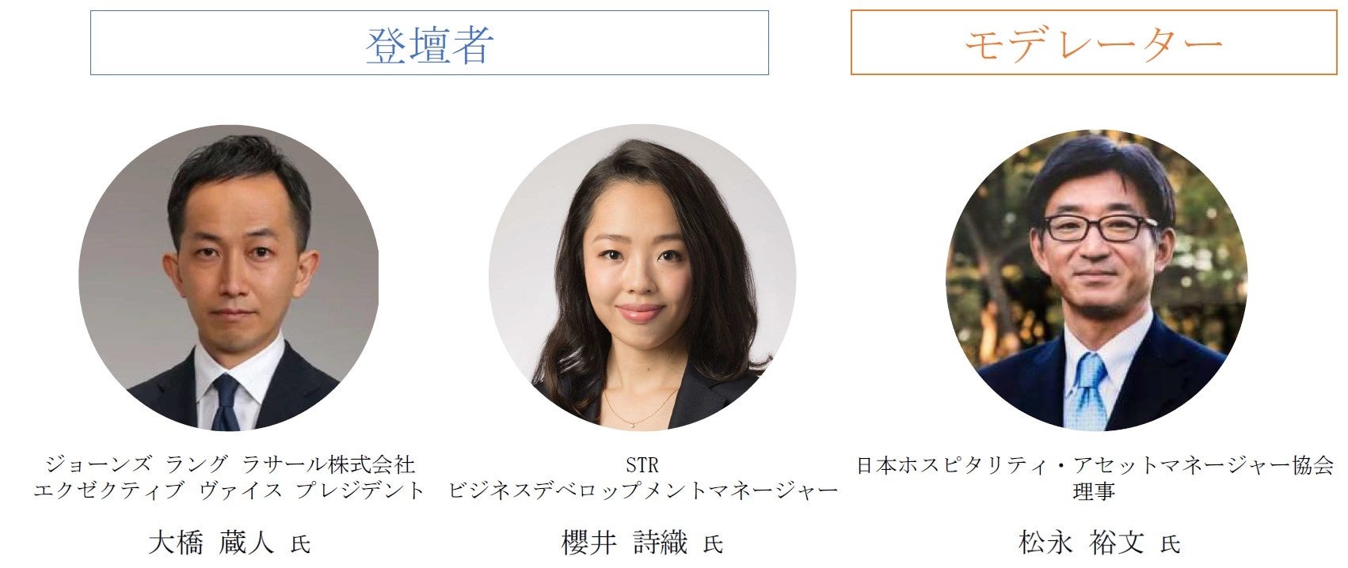Click the navy tie in the left photo
The width and height of the screenshot is (1348, 568).
(x=225, y=403)
